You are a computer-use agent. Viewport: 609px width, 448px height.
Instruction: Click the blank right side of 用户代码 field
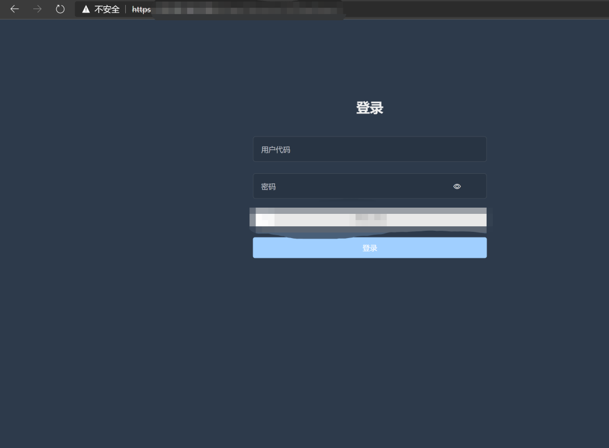pos(427,149)
